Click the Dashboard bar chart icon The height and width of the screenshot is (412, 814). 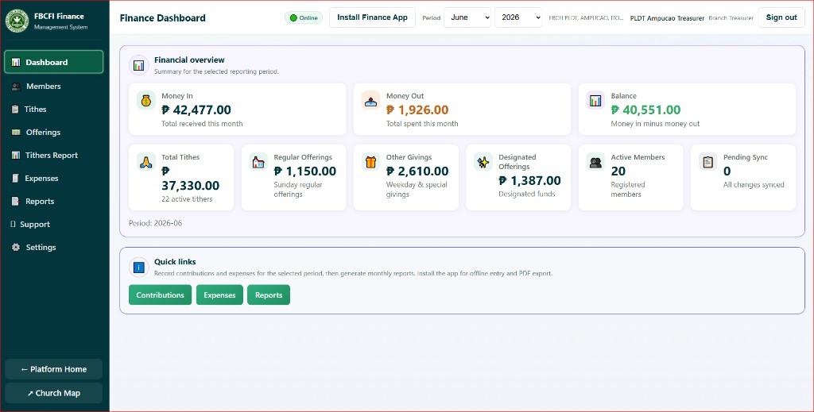[16, 62]
